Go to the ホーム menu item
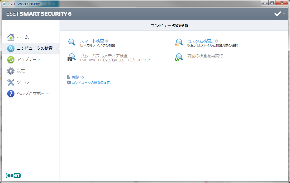290x183 pixels. tap(23, 37)
